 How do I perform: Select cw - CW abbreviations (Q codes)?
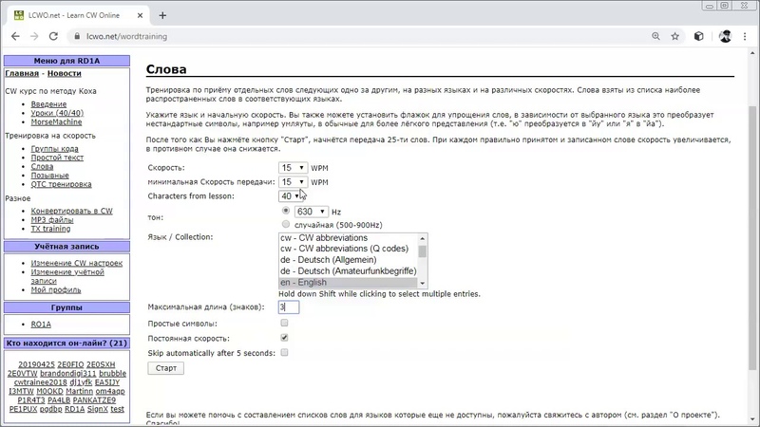(348, 249)
